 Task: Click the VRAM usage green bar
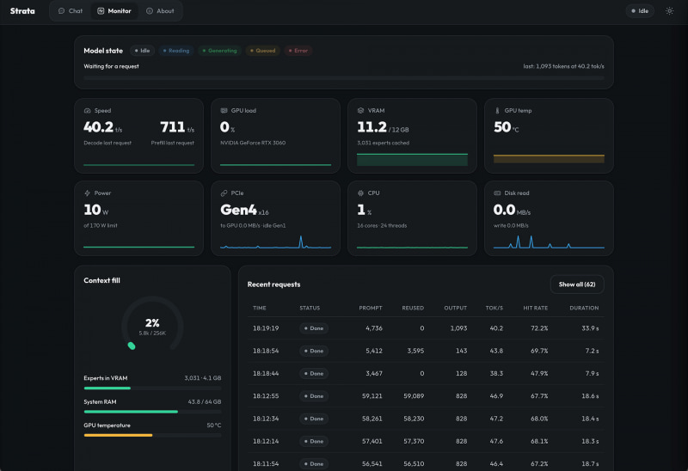(412, 160)
